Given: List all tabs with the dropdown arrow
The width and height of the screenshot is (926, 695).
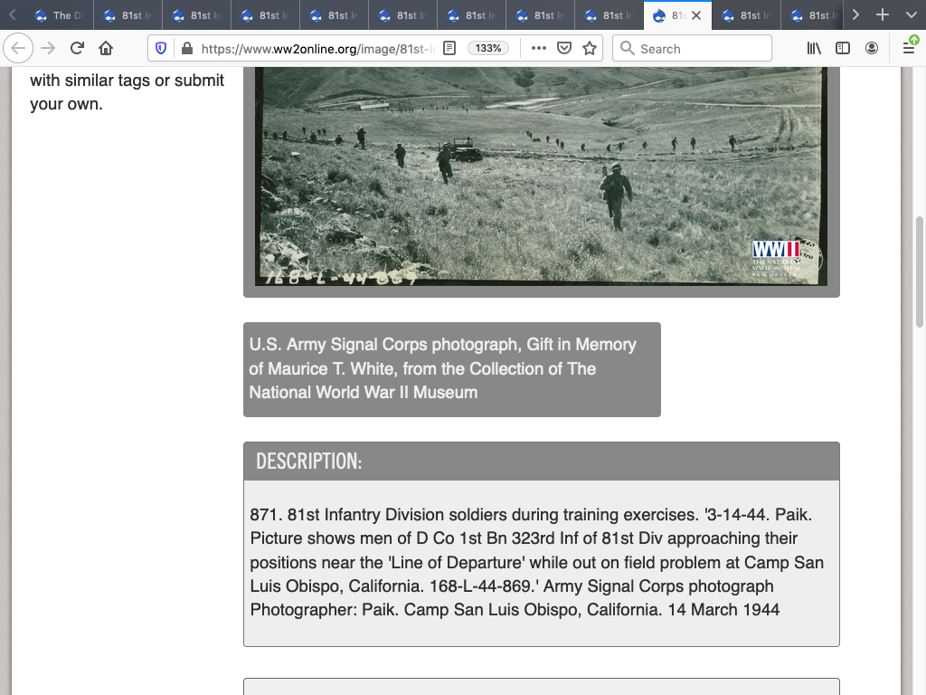Looking at the screenshot, I should [910, 14].
